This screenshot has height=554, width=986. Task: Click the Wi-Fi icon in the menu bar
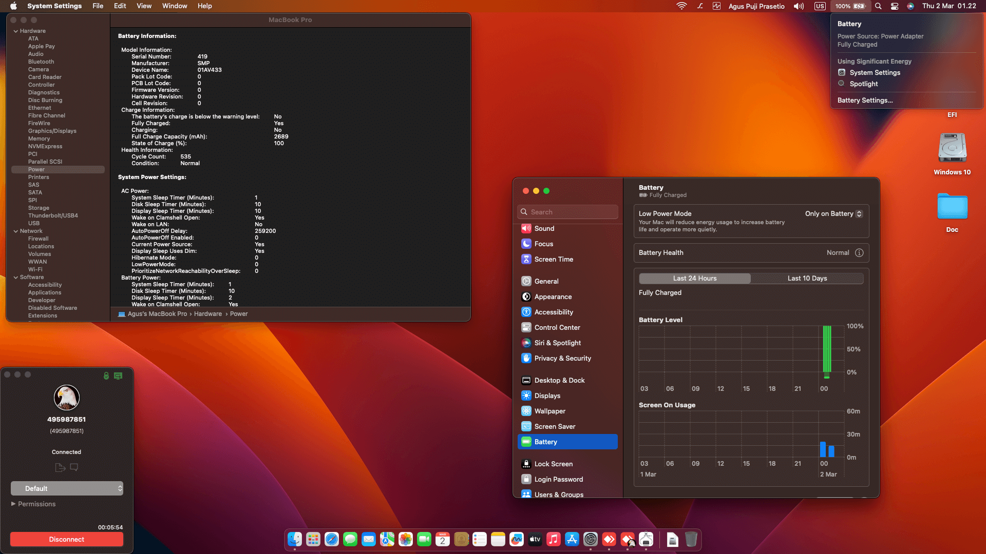coord(681,6)
